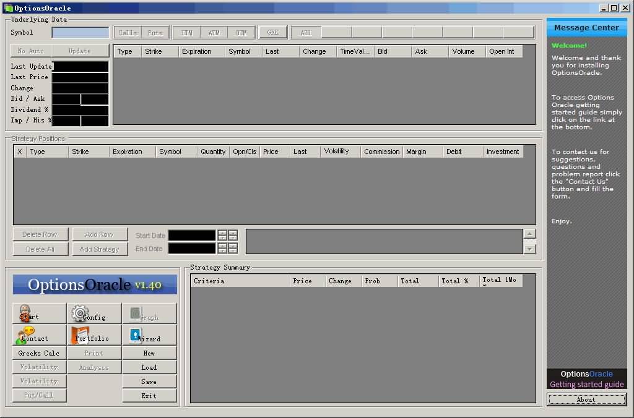The image size is (634, 418).
Task: Click the Volatility column header in Strategy Positions
Action: click(x=340, y=151)
